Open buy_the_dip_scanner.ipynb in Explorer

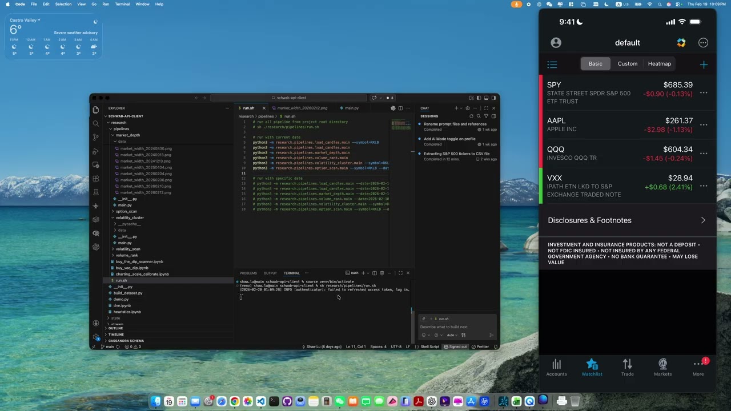139,261
